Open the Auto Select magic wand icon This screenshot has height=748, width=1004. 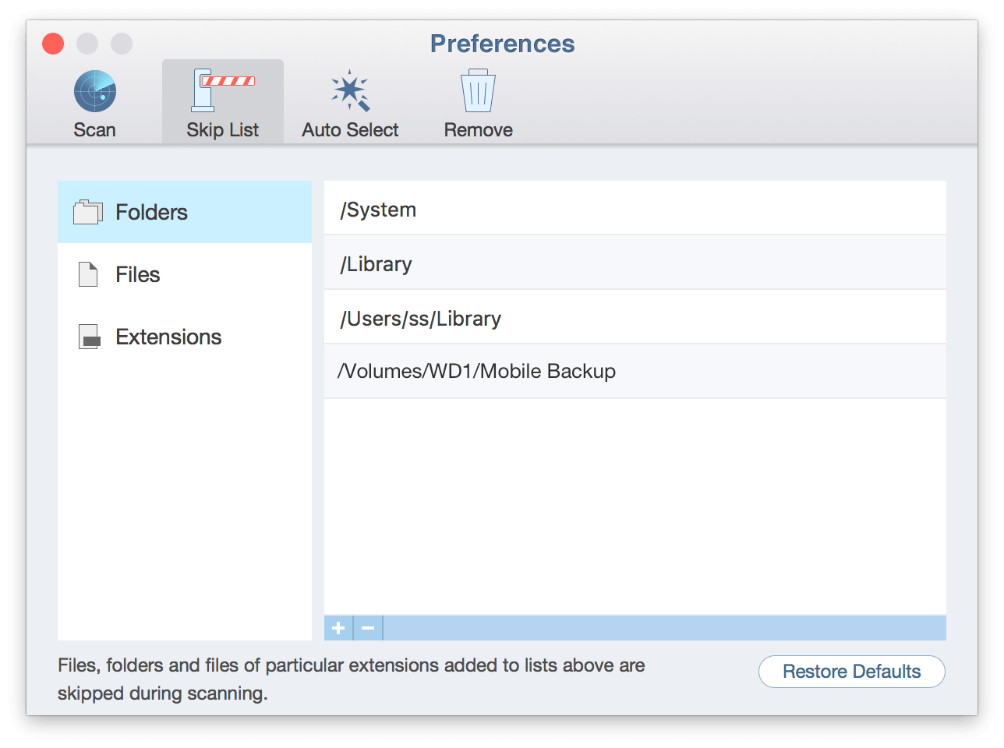[x=350, y=91]
